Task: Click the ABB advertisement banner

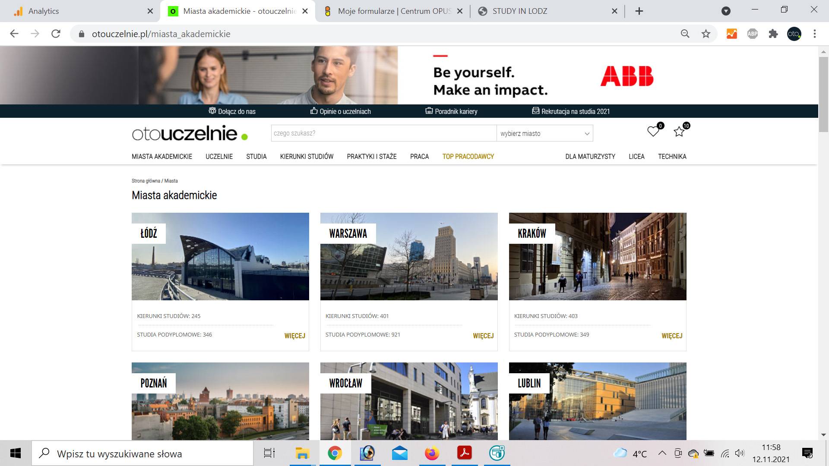Action: click(409, 75)
